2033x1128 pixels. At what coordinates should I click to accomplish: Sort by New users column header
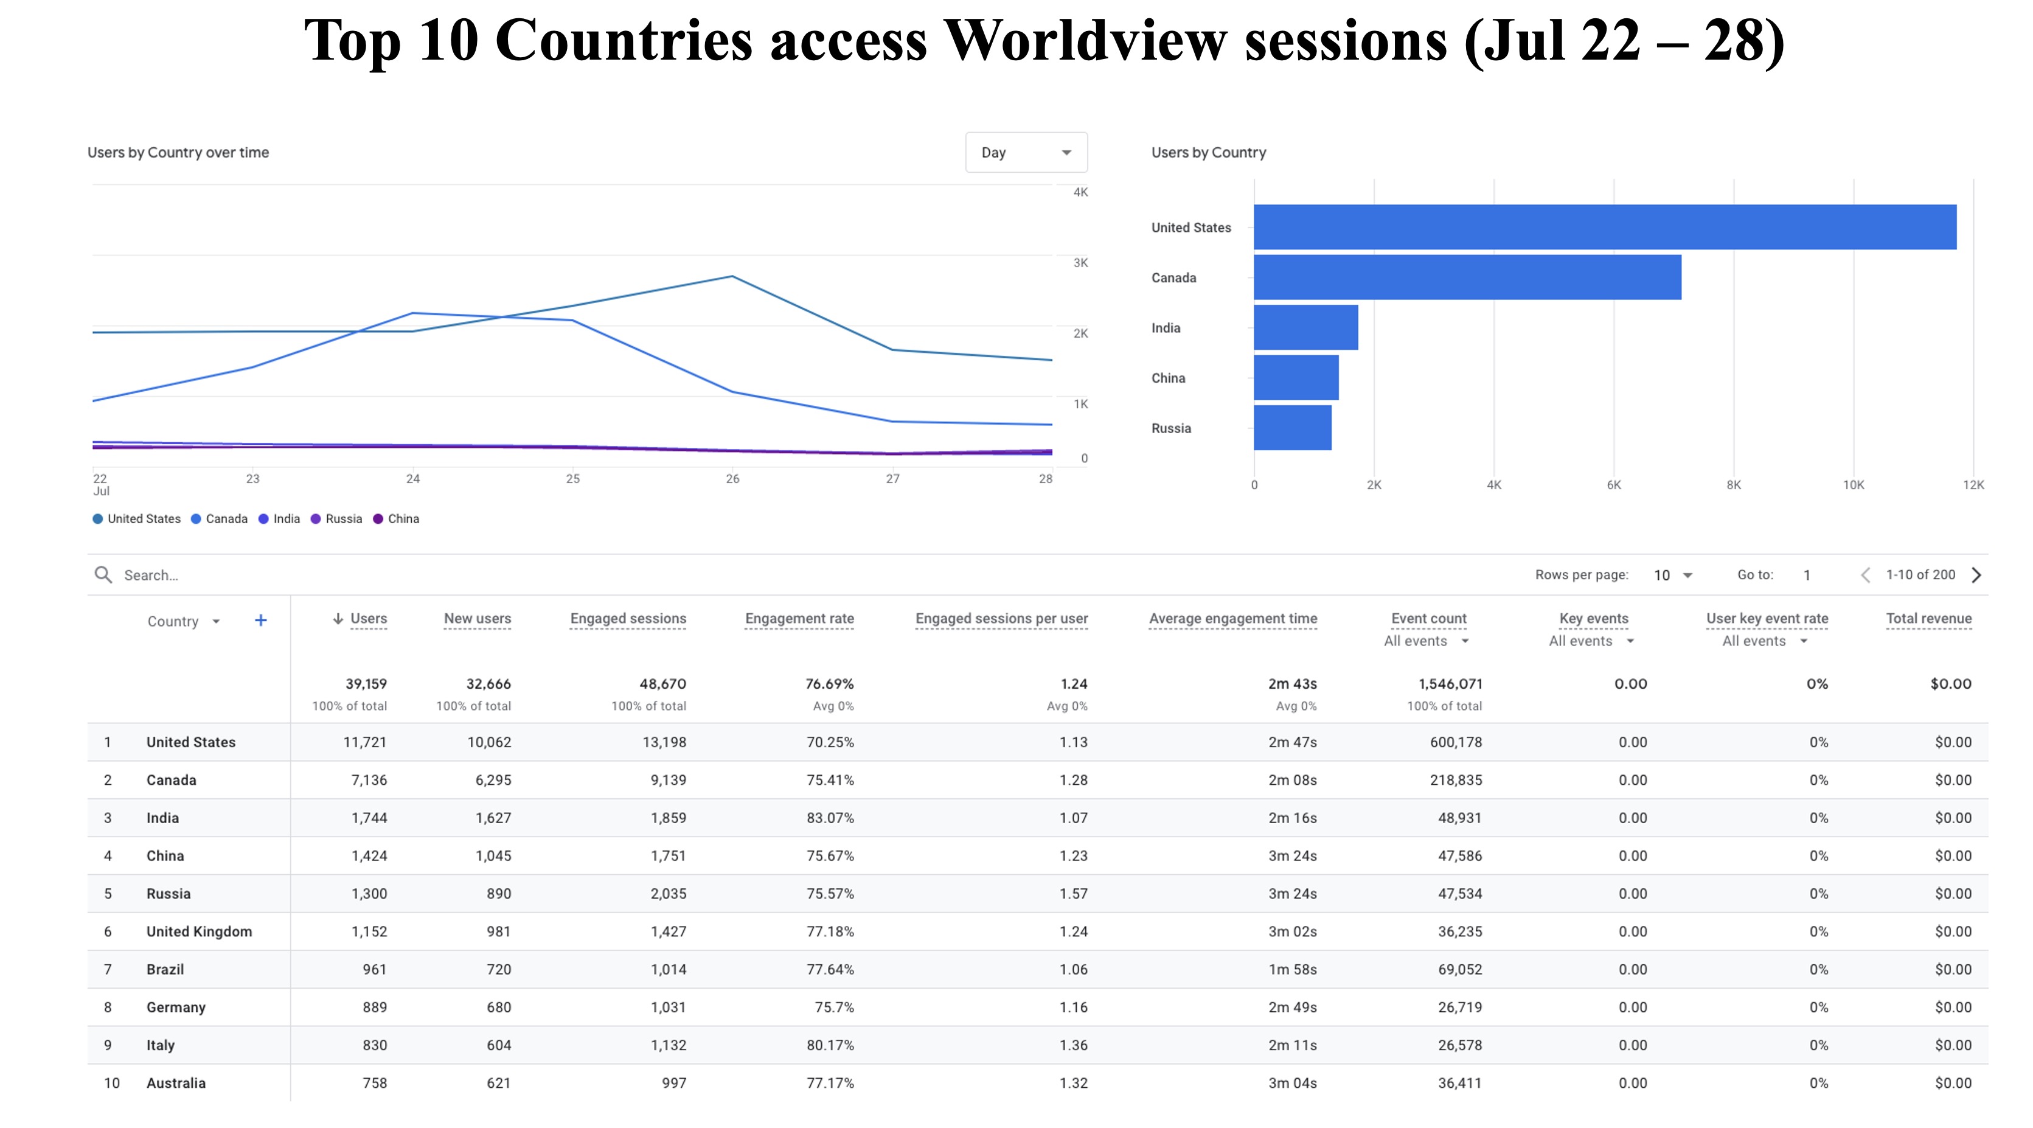point(478,619)
